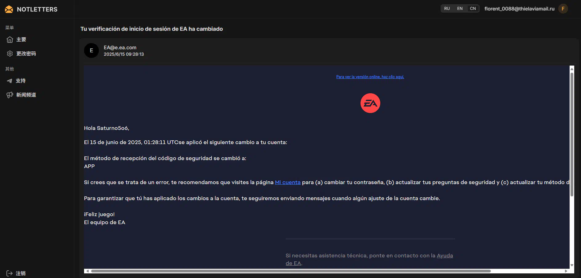Click the home icon beside 主要
The width and height of the screenshot is (581, 278).
tap(10, 40)
